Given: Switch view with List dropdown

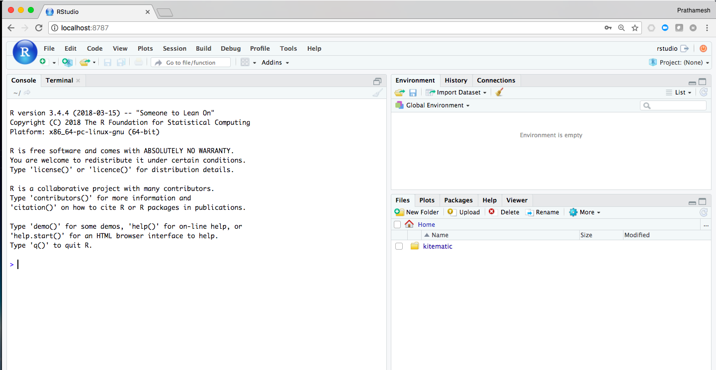Looking at the screenshot, I should coord(679,92).
